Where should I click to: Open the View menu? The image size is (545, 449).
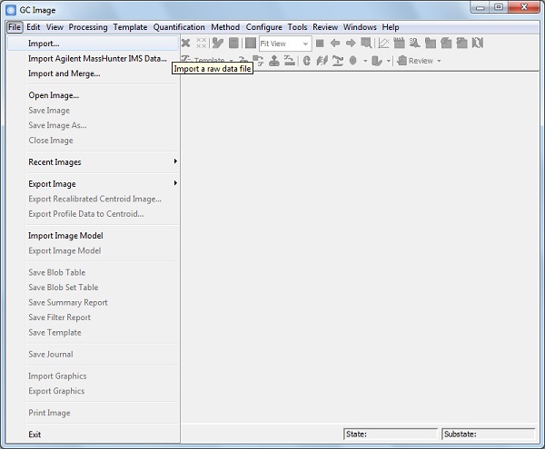tap(54, 27)
